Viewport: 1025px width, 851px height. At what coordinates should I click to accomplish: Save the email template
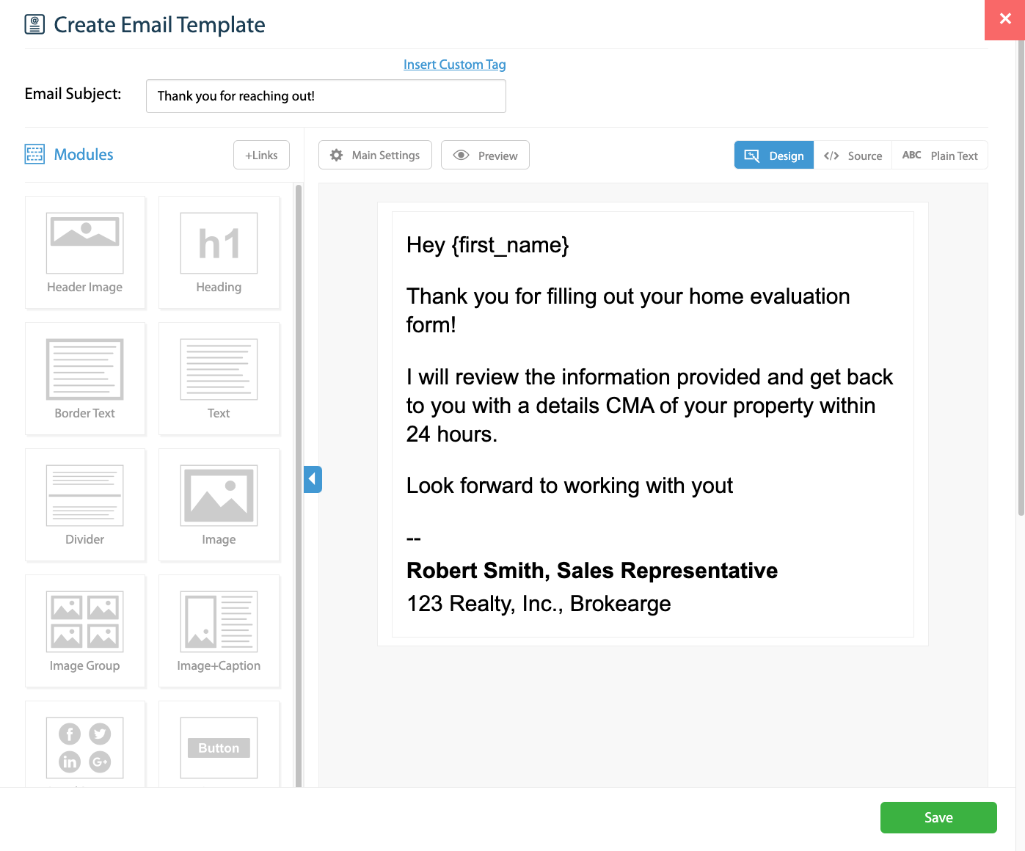tap(938, 817)
